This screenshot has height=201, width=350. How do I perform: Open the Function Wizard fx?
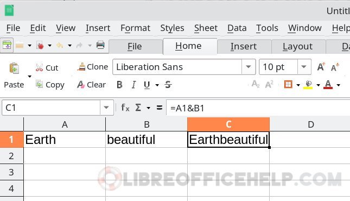(x=125, y=108)
